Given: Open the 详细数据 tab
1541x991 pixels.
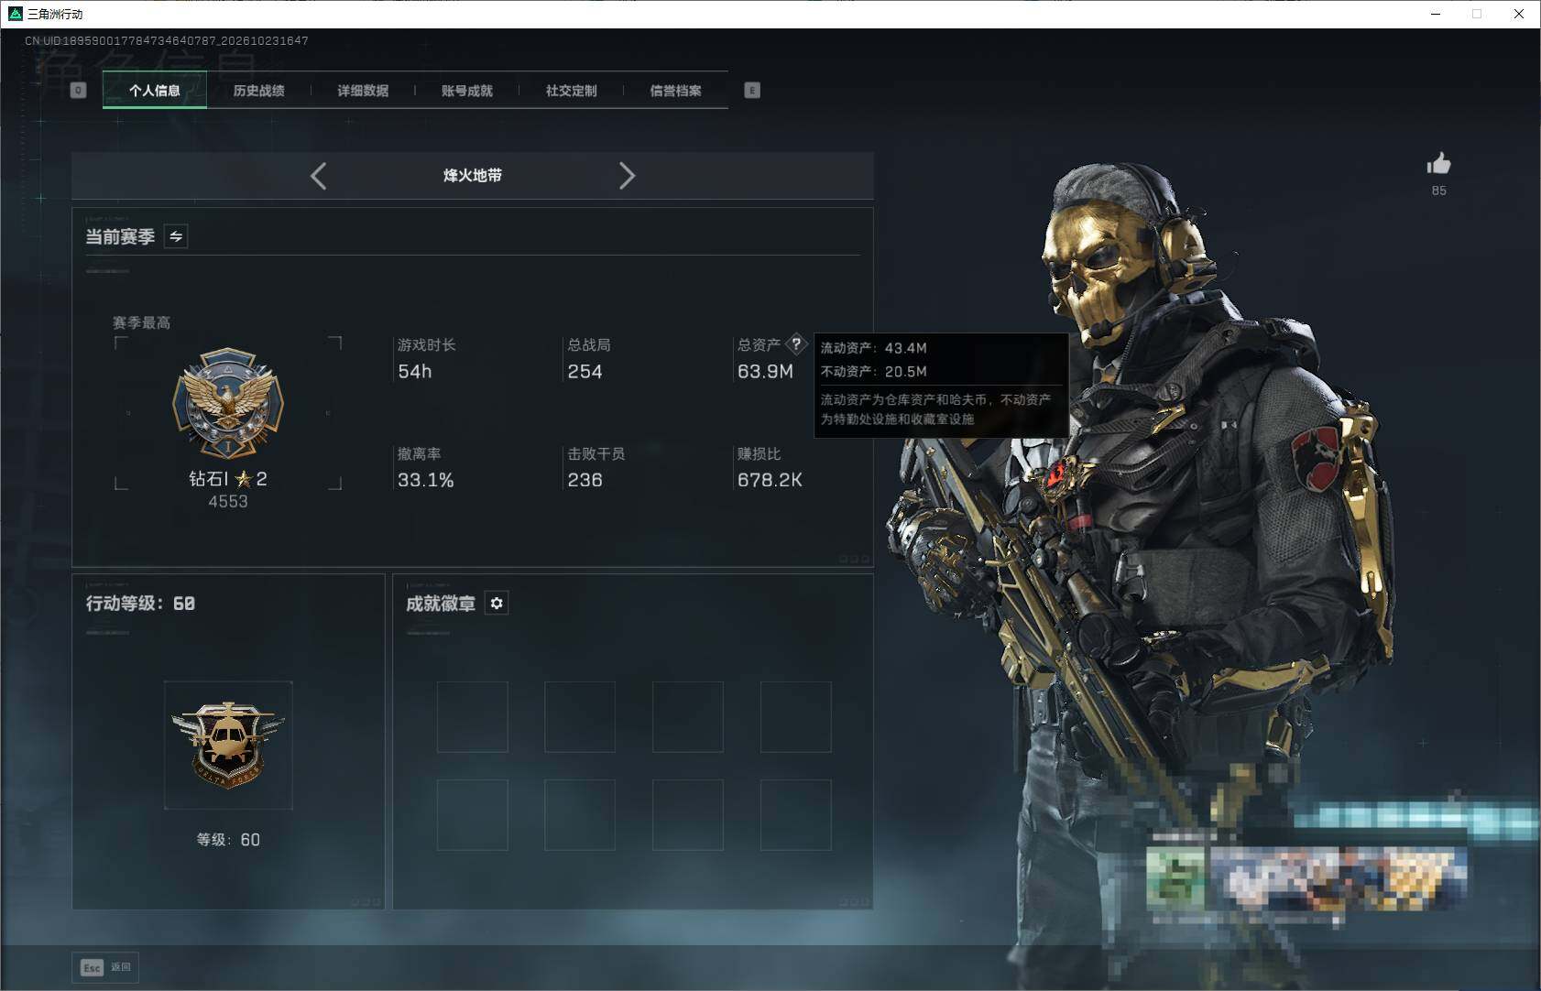Looking at the screenshot, I should (363, 91).
